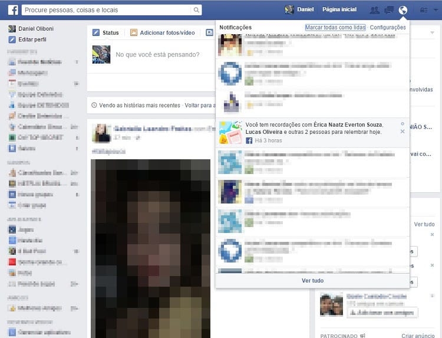Mark the recordações notification as read circle
The width and height of the screenshot is (442, 338).
coord(403,124)
